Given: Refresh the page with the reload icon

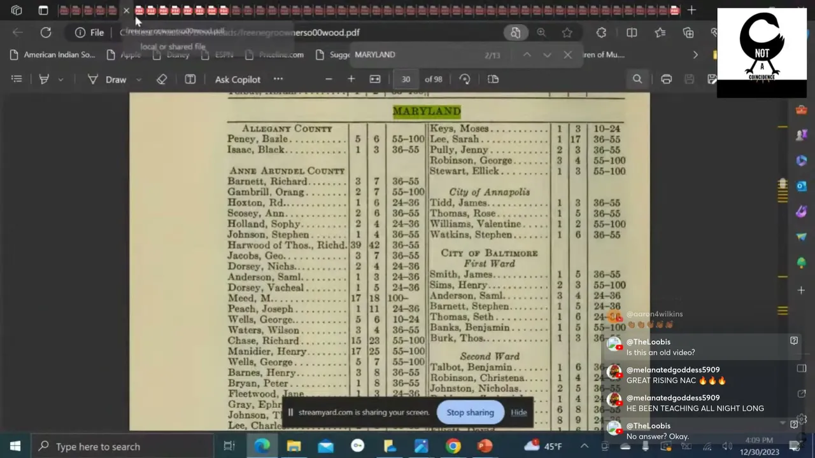Looking at the screenshot, I should pos(46,32).
